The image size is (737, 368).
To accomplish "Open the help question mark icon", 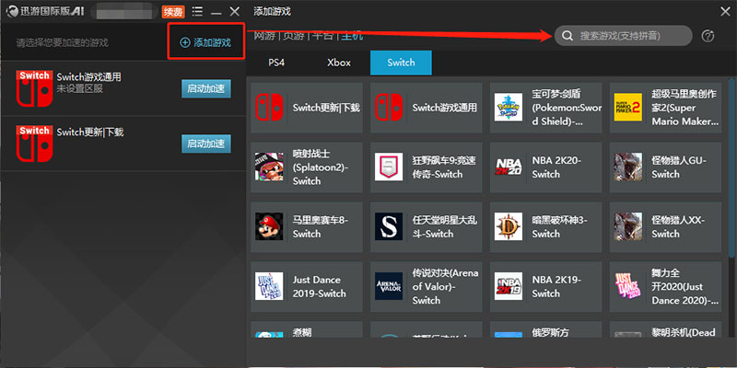I will 708,36.
